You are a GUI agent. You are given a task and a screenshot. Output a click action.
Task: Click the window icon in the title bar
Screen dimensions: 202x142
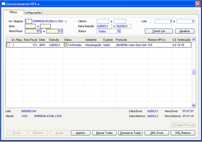click(3, 4)
